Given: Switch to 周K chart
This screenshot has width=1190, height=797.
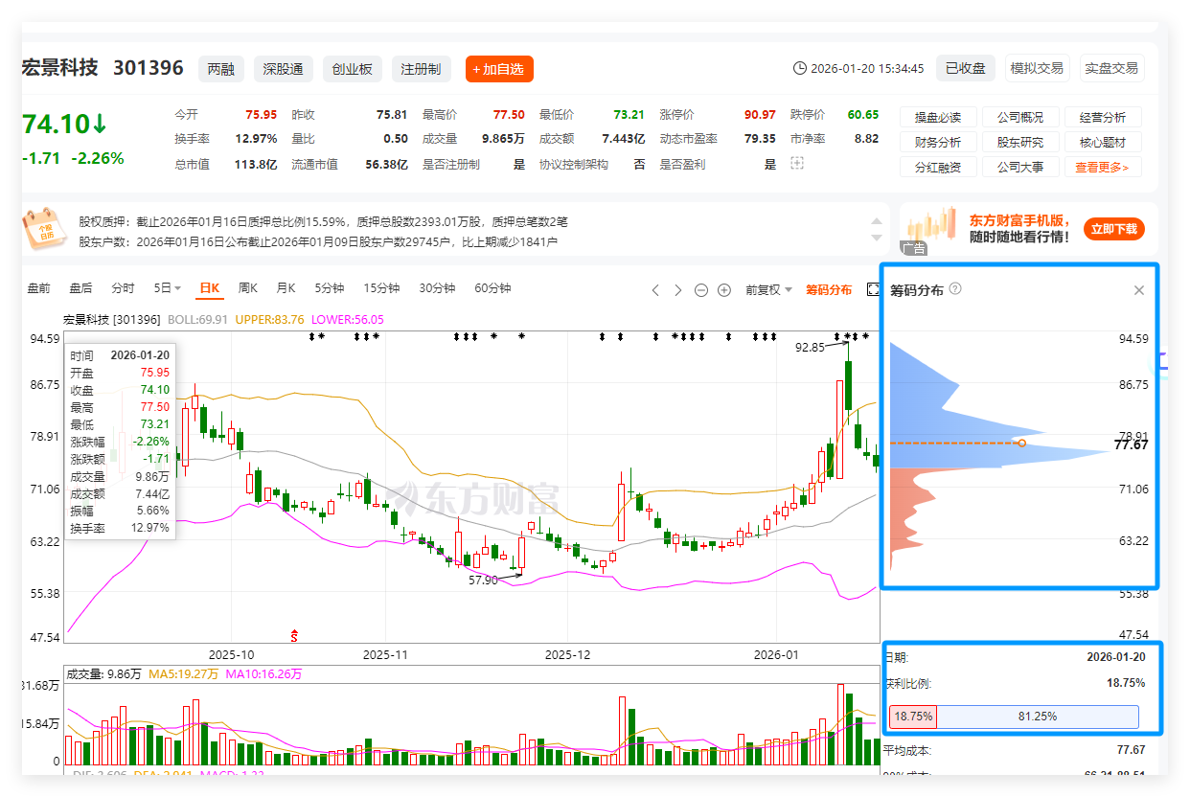Looking at the screenshot, I should click(247, 287).
